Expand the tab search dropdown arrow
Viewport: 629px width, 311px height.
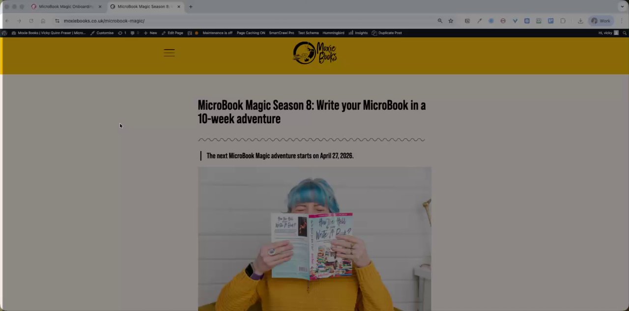[622, 6]
